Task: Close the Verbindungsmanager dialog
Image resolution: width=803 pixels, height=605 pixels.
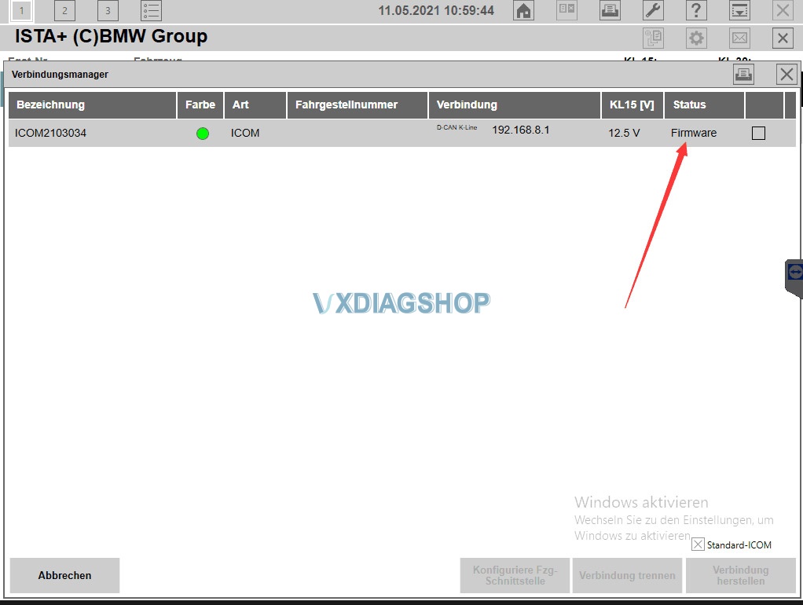Action: (786, 75)
